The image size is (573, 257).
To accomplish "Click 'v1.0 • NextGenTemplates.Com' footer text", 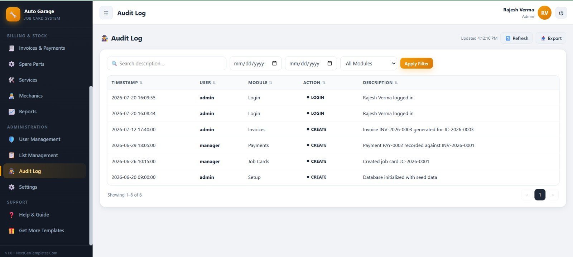I will [31, 253].
